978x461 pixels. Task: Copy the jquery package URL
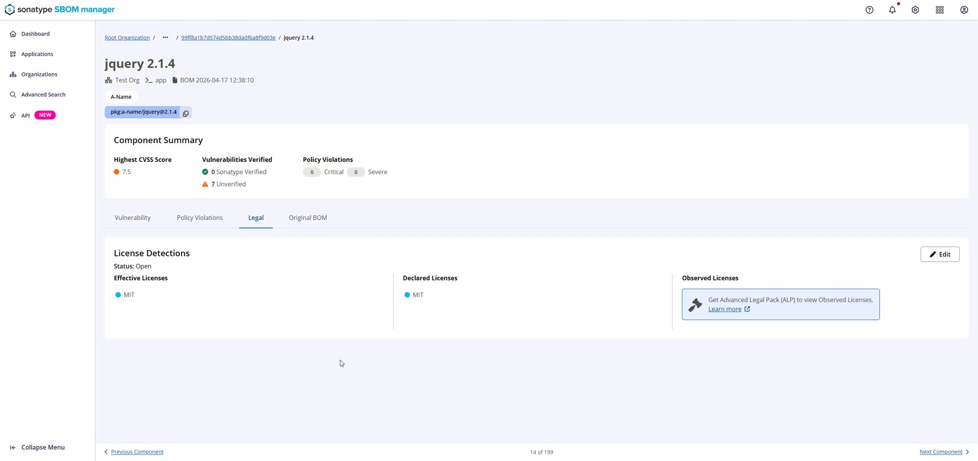pyautogui.click(x=186, y=113)
